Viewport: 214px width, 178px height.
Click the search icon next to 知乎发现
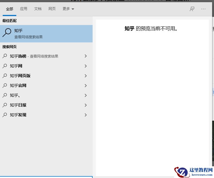5,115
